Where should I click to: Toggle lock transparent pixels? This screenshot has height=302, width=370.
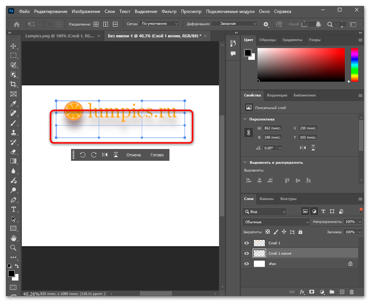click(x=268, y=232)
